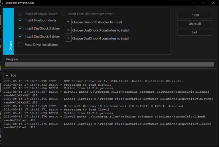The height and width of the screenshot is (147, 219).
Task: Click the Progress bar
Action: (x=109, y=65)
